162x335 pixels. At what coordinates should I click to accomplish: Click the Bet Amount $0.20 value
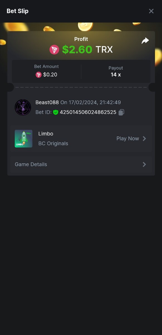tap(50, 75)
